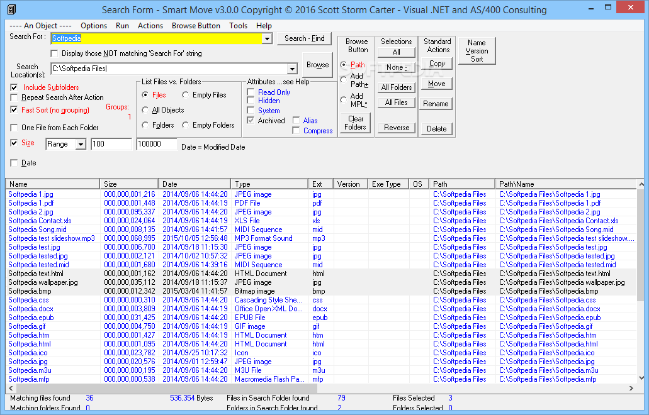
Task: Toggle the Hidden attribute checkbox
Action: click(251, 101)
